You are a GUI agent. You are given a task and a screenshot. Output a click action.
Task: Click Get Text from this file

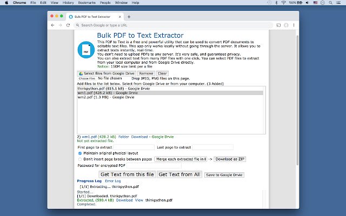127,174
